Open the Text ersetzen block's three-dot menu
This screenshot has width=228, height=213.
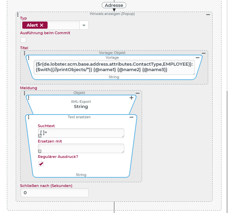coord(28,117)
